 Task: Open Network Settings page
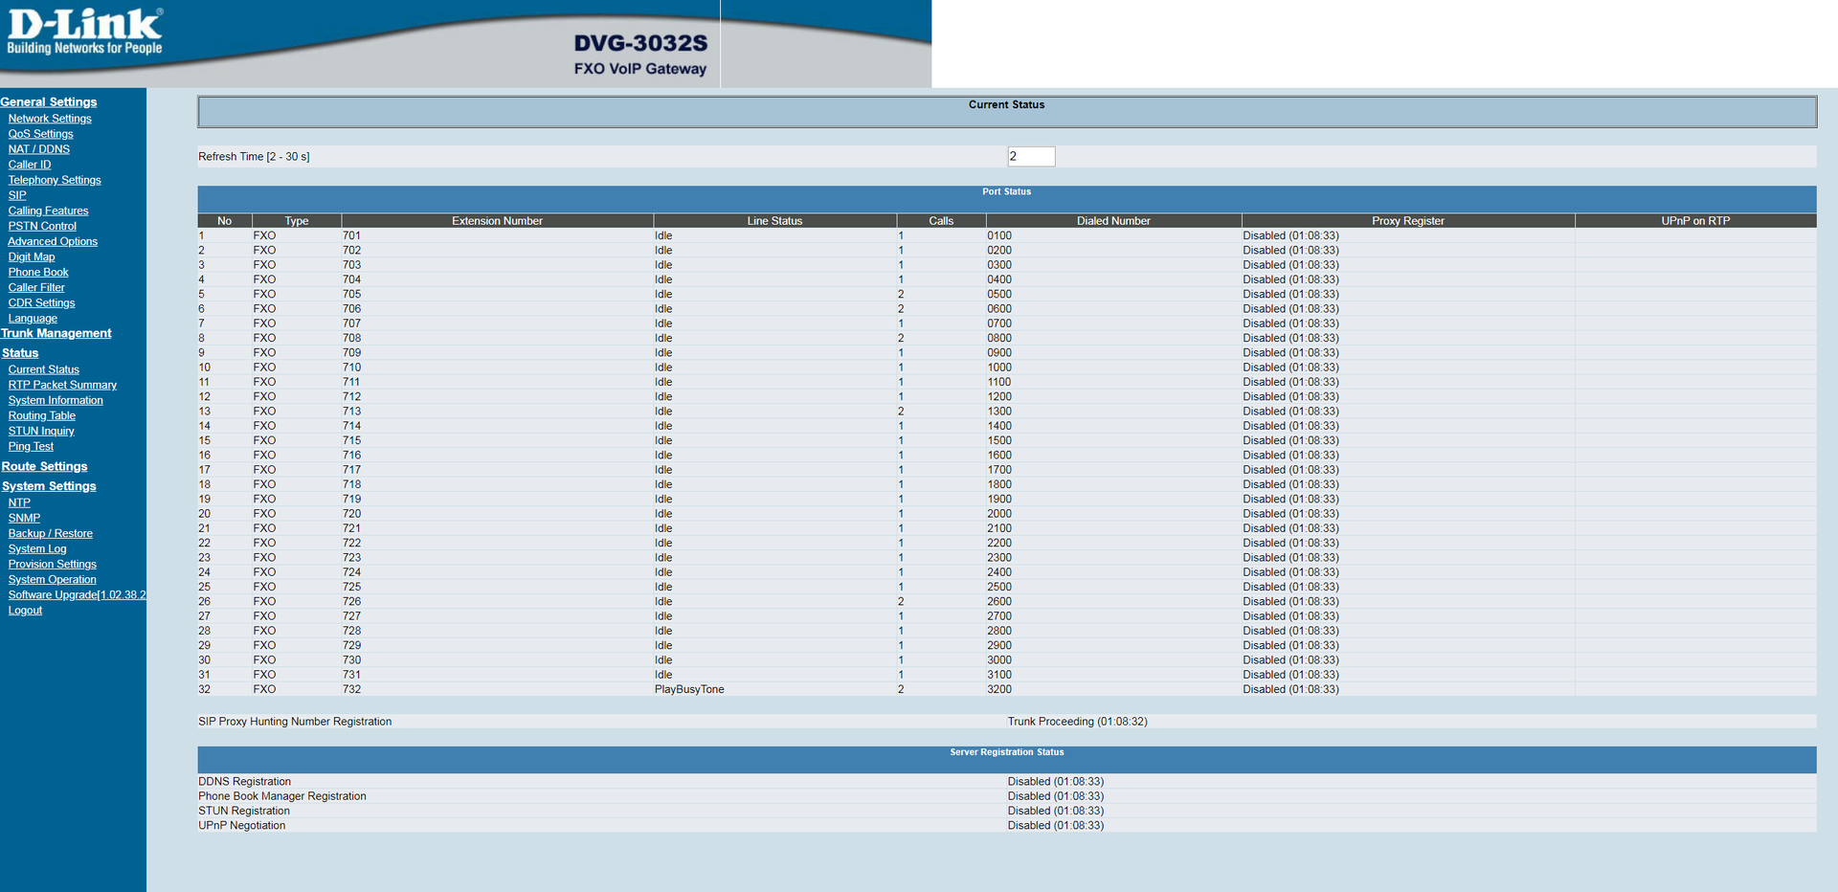tap(50, 119)
